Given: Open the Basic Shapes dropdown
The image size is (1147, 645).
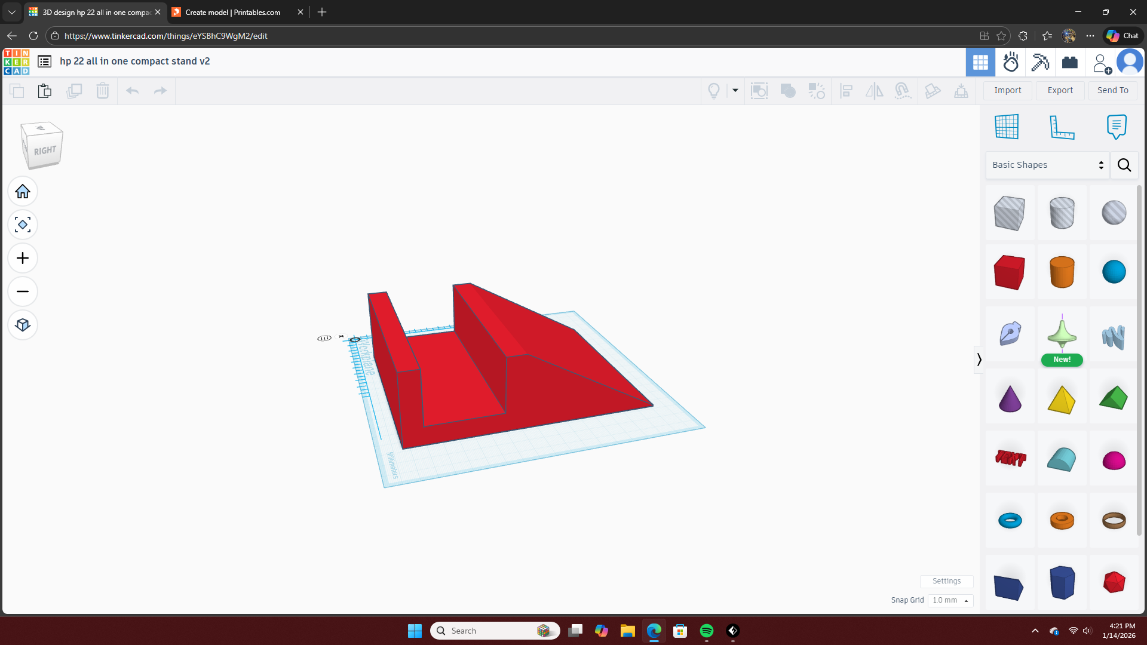Looking at the screenshot, I should point(1048,165).
